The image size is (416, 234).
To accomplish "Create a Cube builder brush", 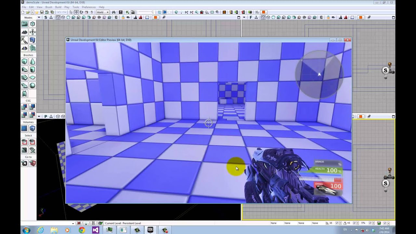I will 24,61.
